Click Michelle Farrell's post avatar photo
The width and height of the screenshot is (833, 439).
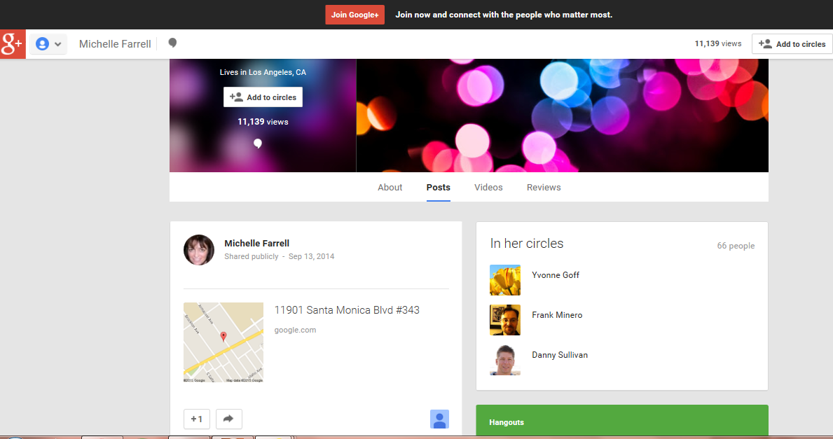[x=199, y=250]
